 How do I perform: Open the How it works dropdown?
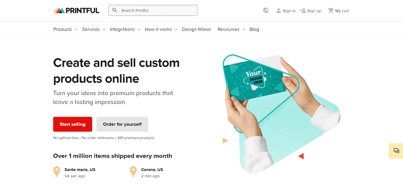coord(161,30)
